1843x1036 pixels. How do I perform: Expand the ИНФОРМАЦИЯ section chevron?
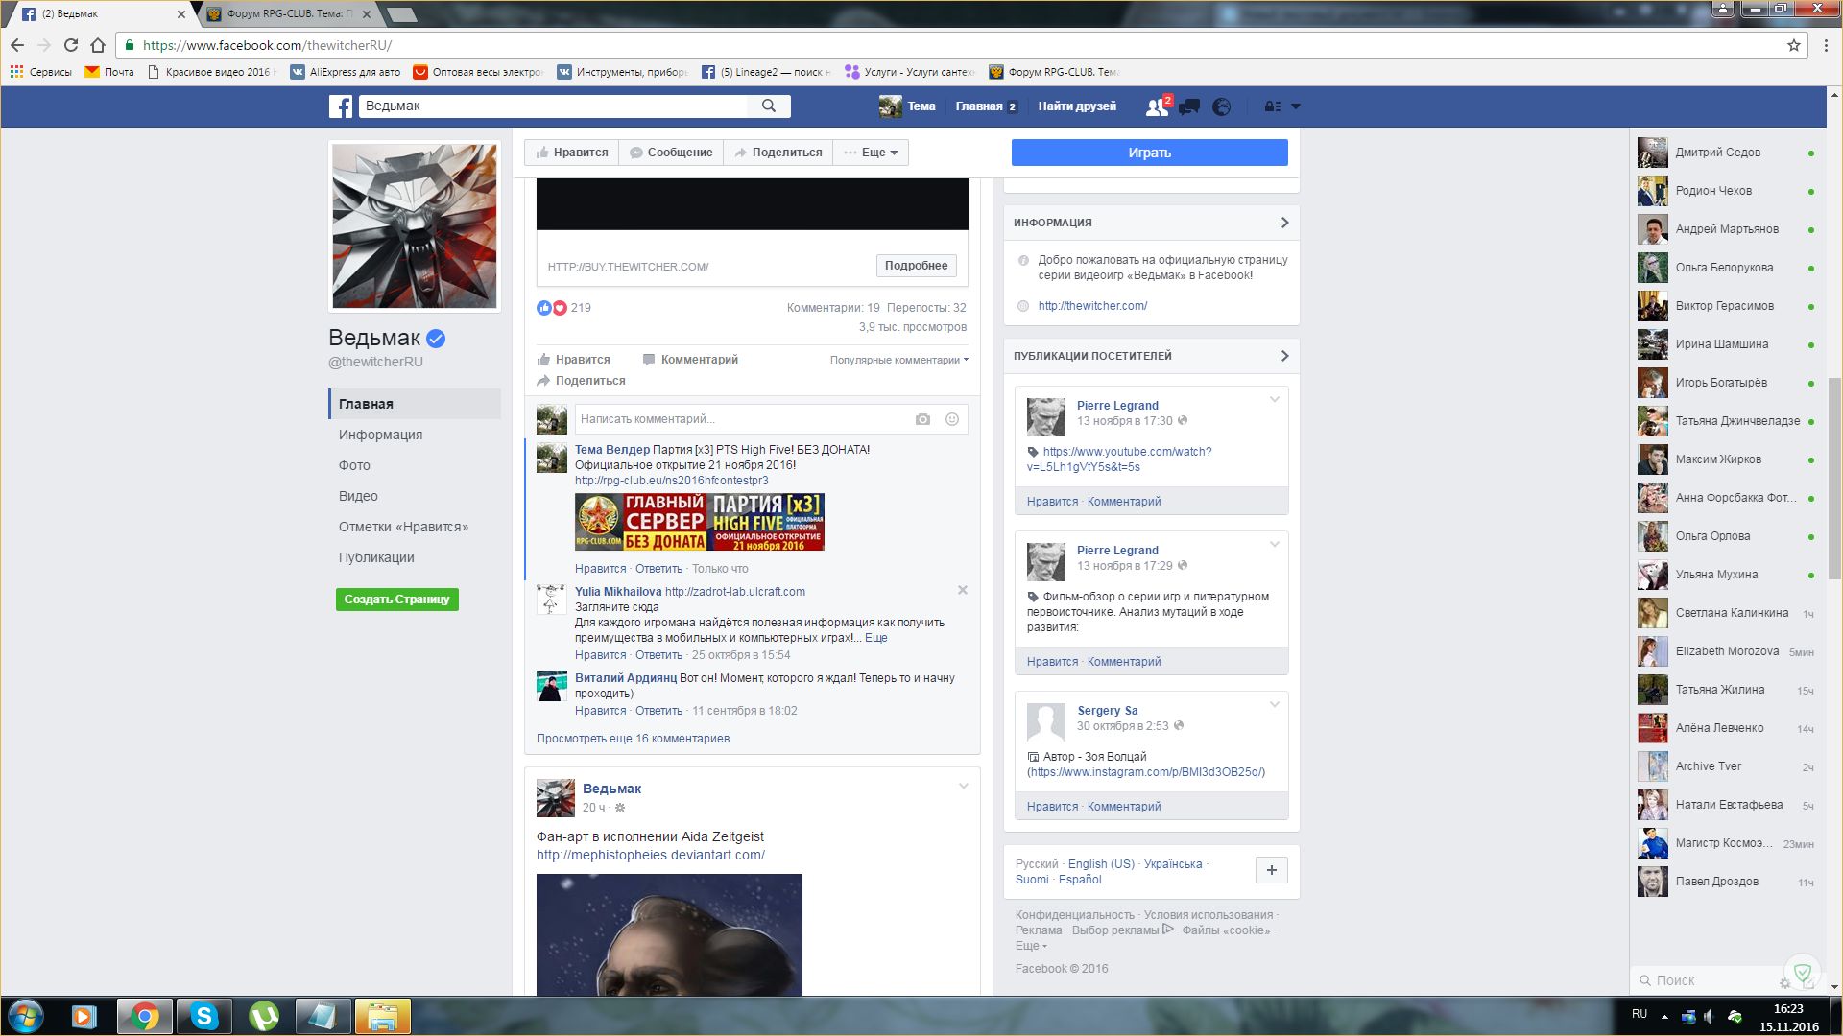tap(1284, 223)
